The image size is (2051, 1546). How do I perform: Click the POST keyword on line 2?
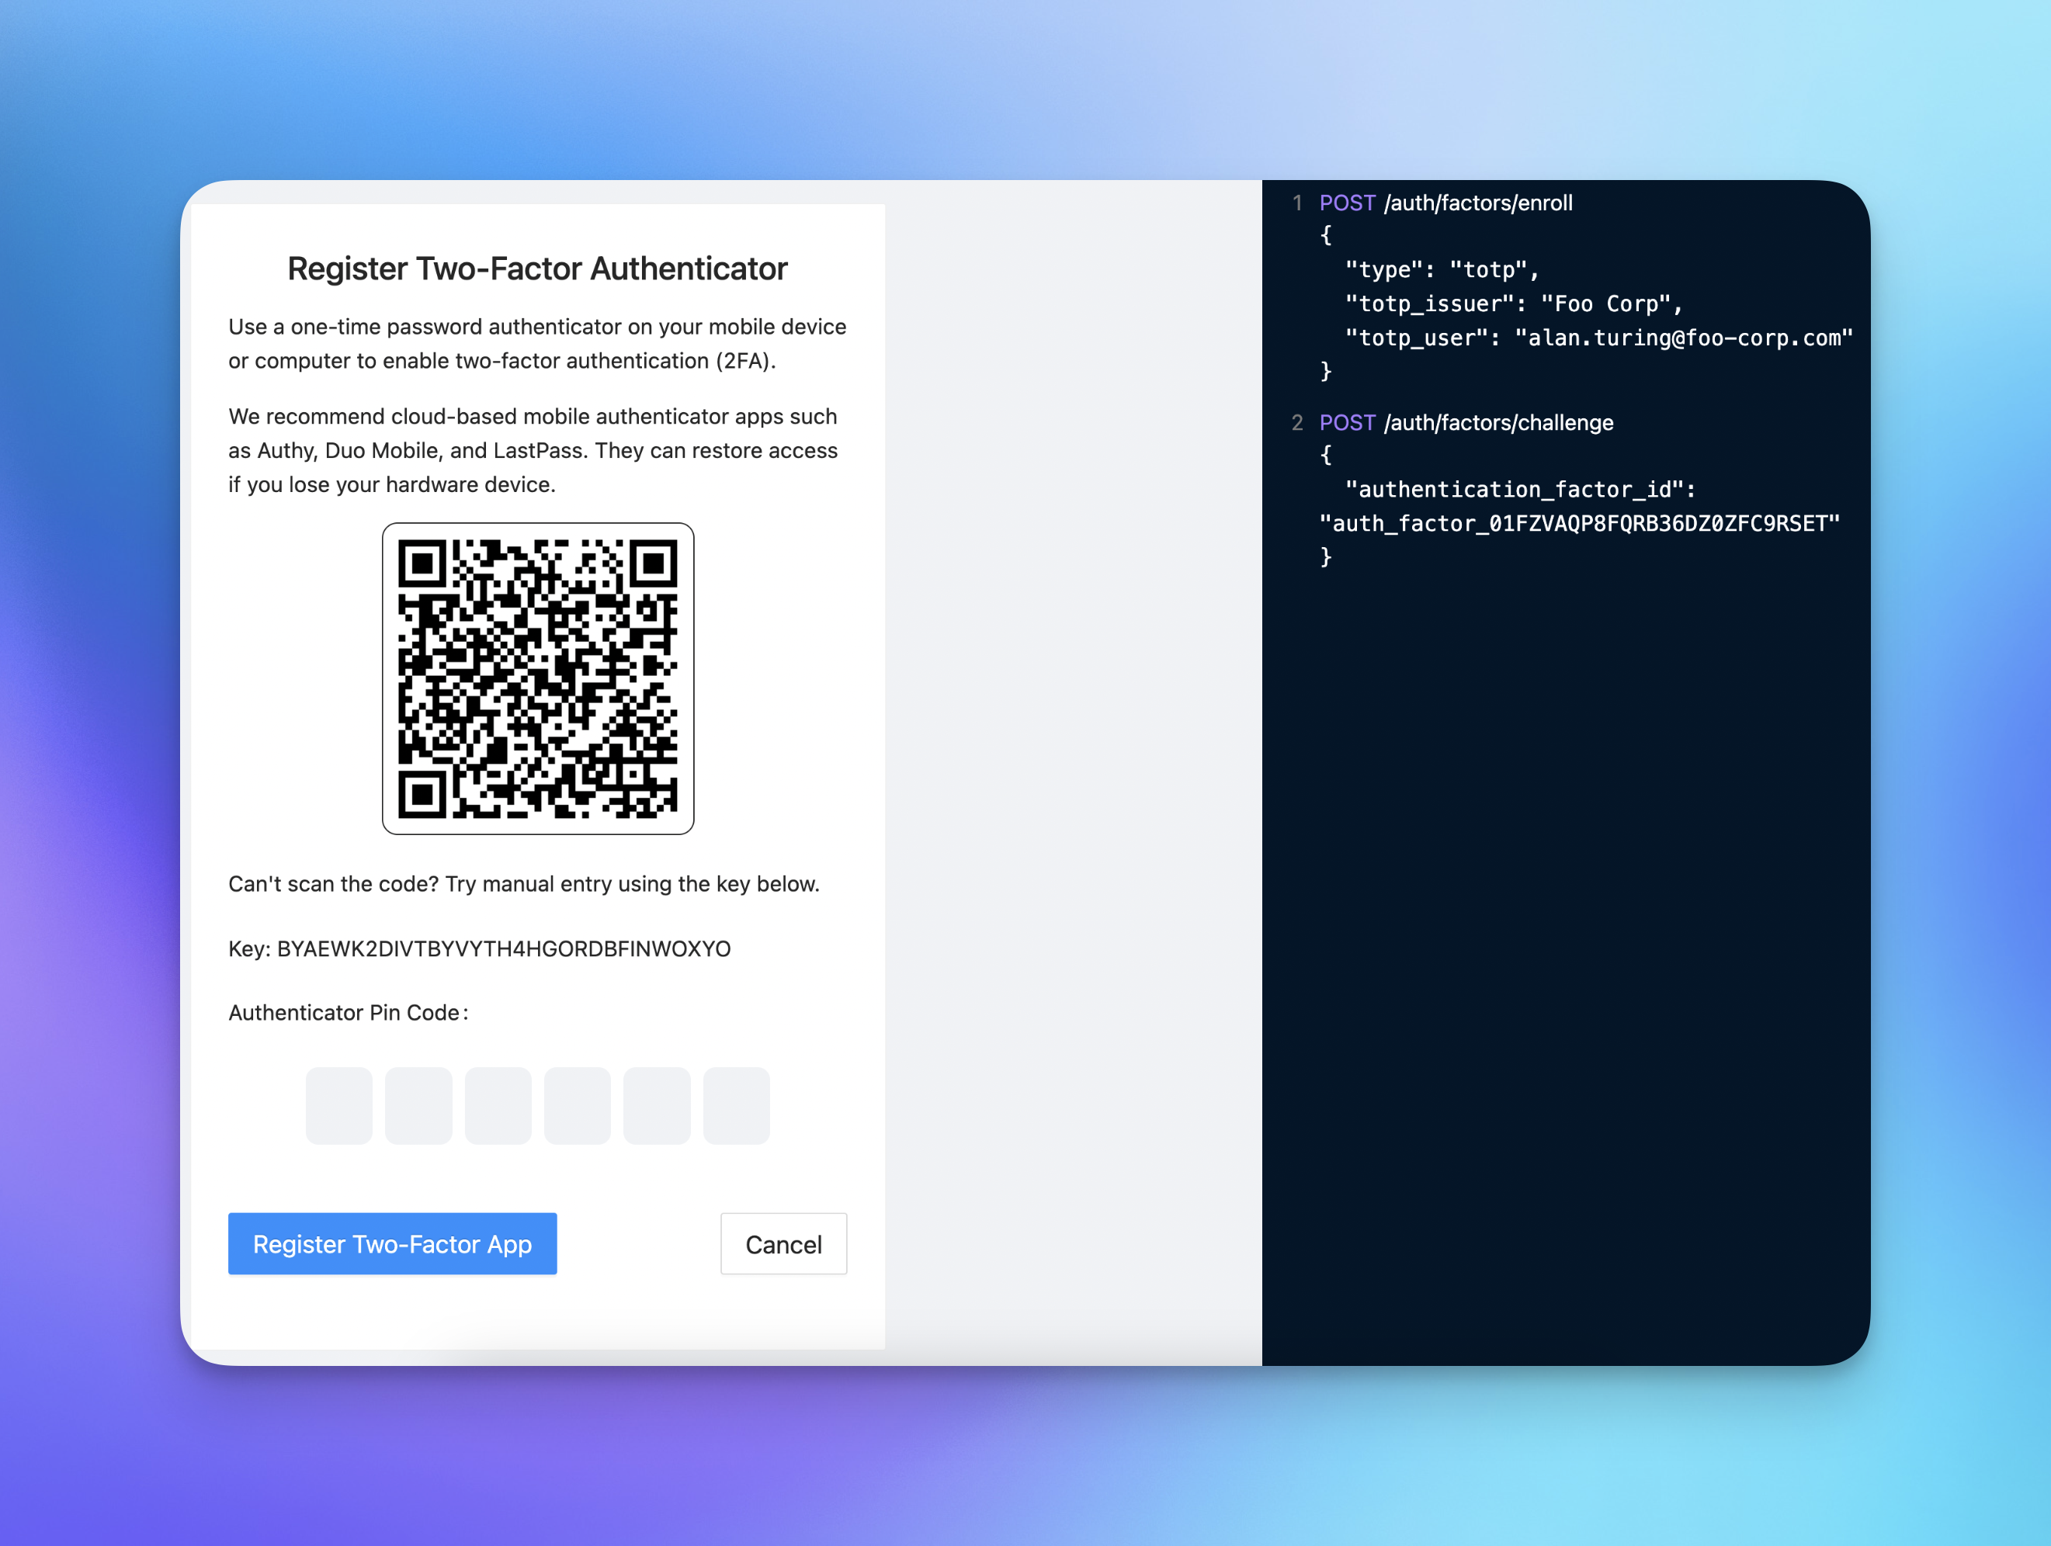1347,423
